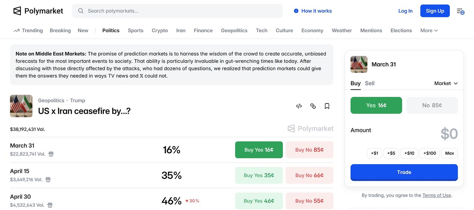Click the Trending arrow icon in nav
This screenshot has width=474, height=210.
[x=17, y=31]
